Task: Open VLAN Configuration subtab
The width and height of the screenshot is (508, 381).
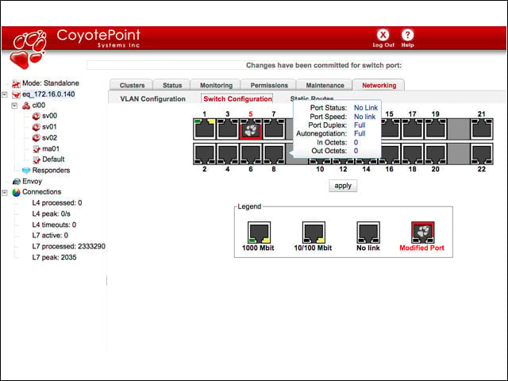Action: click(153, 98)
